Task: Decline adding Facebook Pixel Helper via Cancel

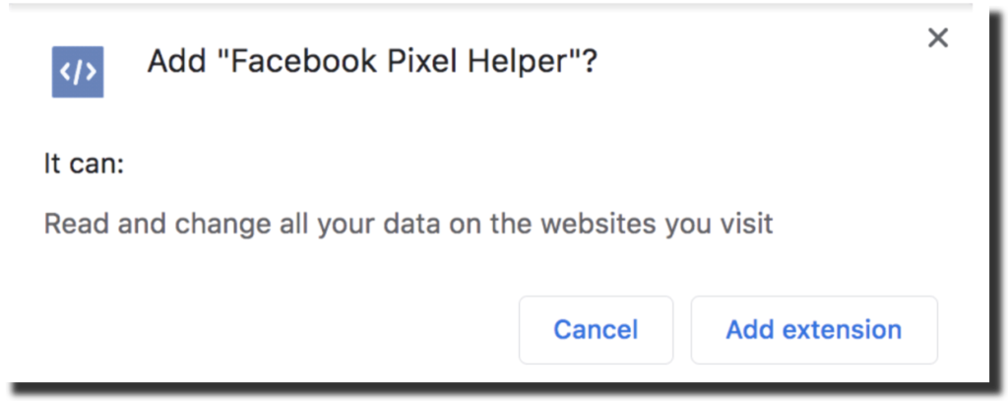Action: 596,329
